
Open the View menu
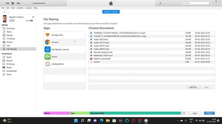click(13, 8)
